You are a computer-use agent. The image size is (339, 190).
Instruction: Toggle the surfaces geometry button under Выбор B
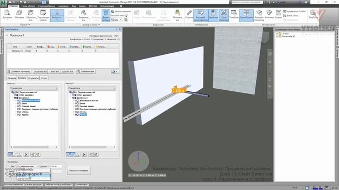pyautogui.click(x=68, y=155)
